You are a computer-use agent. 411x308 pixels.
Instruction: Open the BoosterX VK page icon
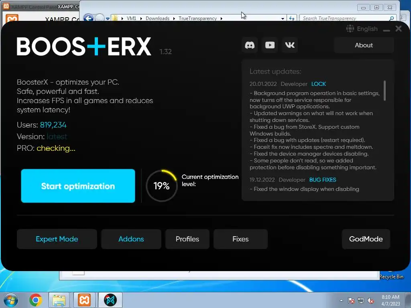(x=290, y=45)
